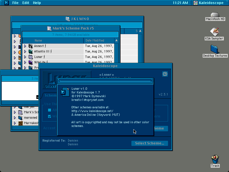This screenshot has width=229, height=172.
Task: Expand the Annext ƒ folder
Action: click(25, 46)
